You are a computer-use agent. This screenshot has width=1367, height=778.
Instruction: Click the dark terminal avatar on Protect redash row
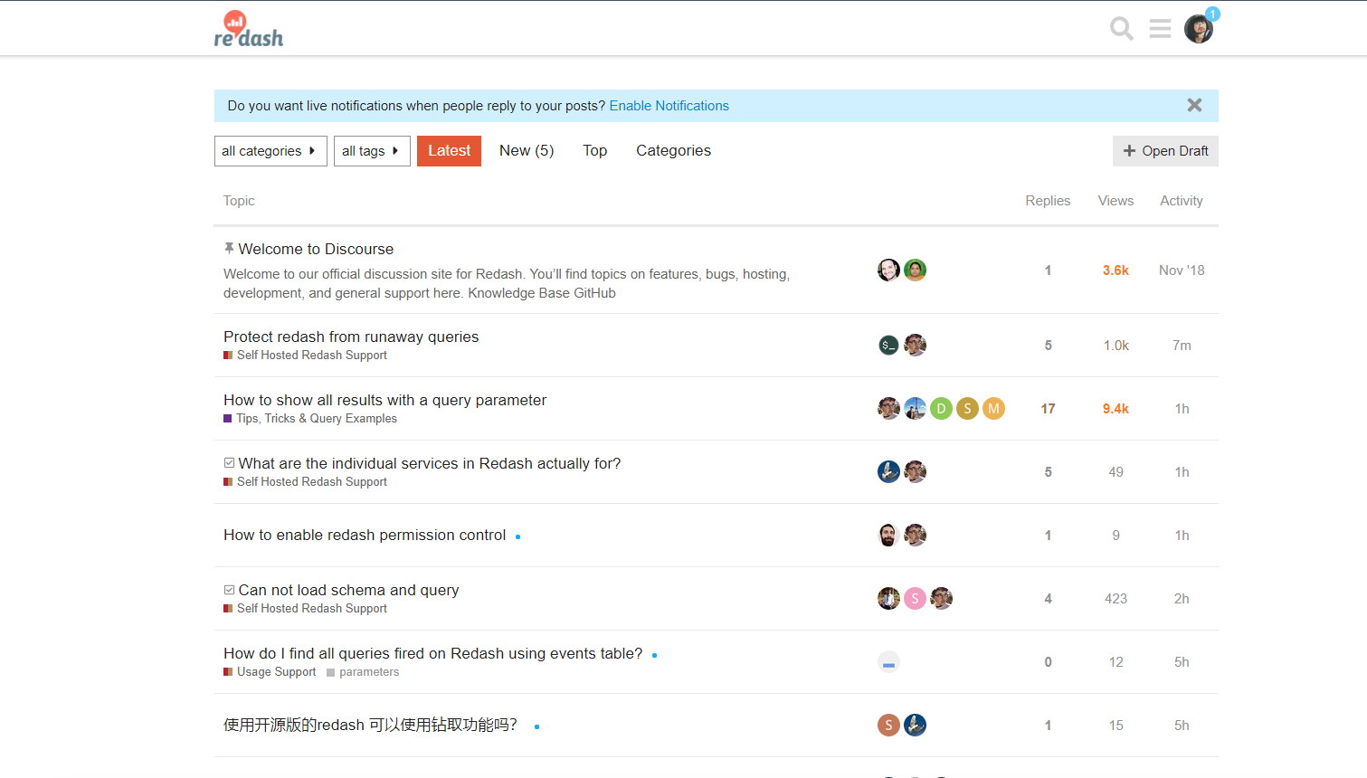(888, 346)
